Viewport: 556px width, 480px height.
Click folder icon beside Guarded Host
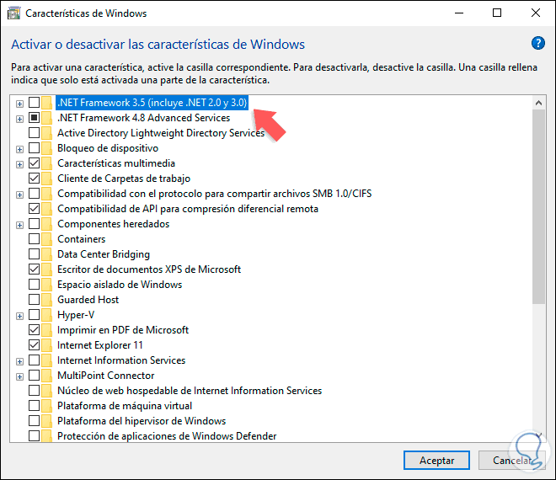(x=46, y=300)
